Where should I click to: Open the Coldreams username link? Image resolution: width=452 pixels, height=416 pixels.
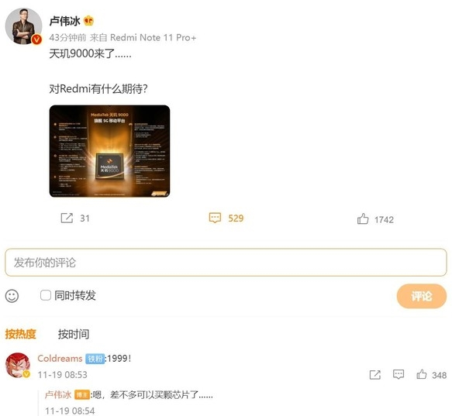[60, 359]
